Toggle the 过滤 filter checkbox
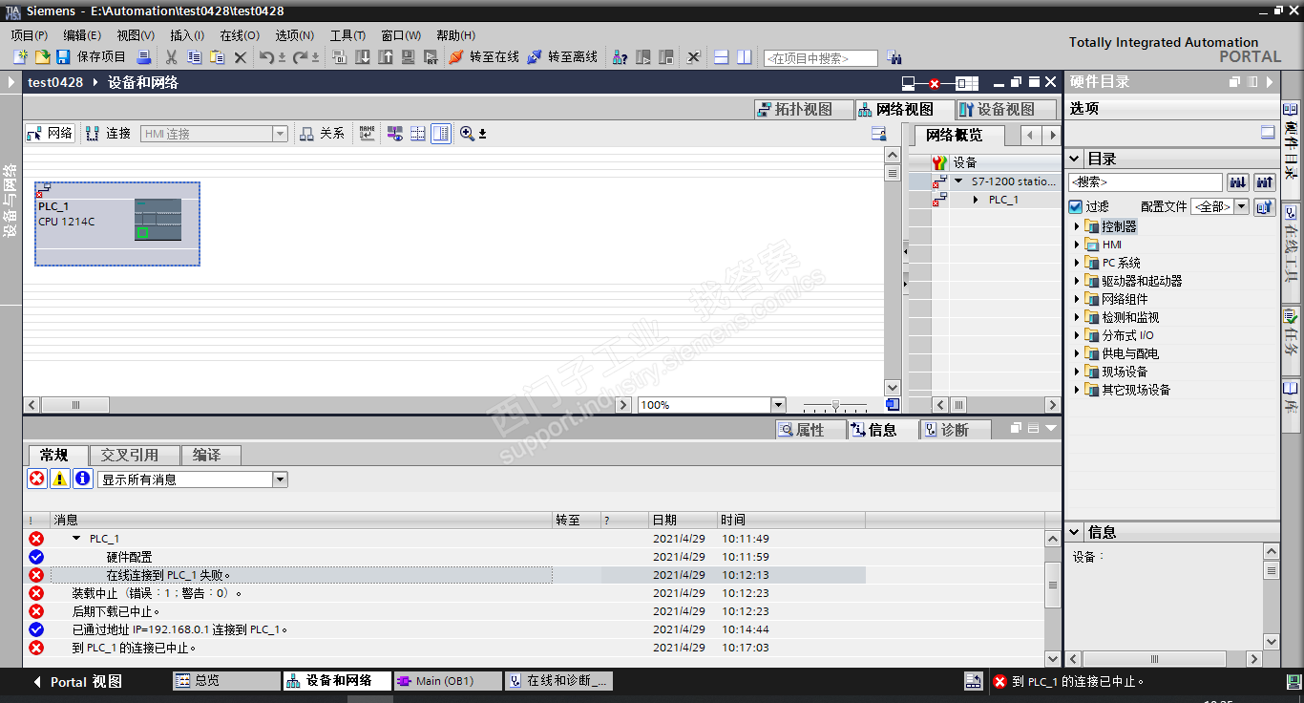Image resolution: width=1304 pixels, height=703 pixels. coord(1076,206)
